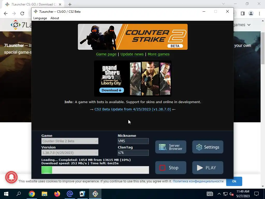
Task: Click the Nickname field containing VM5
Action: pyautogui.click(x=133, y=141)
